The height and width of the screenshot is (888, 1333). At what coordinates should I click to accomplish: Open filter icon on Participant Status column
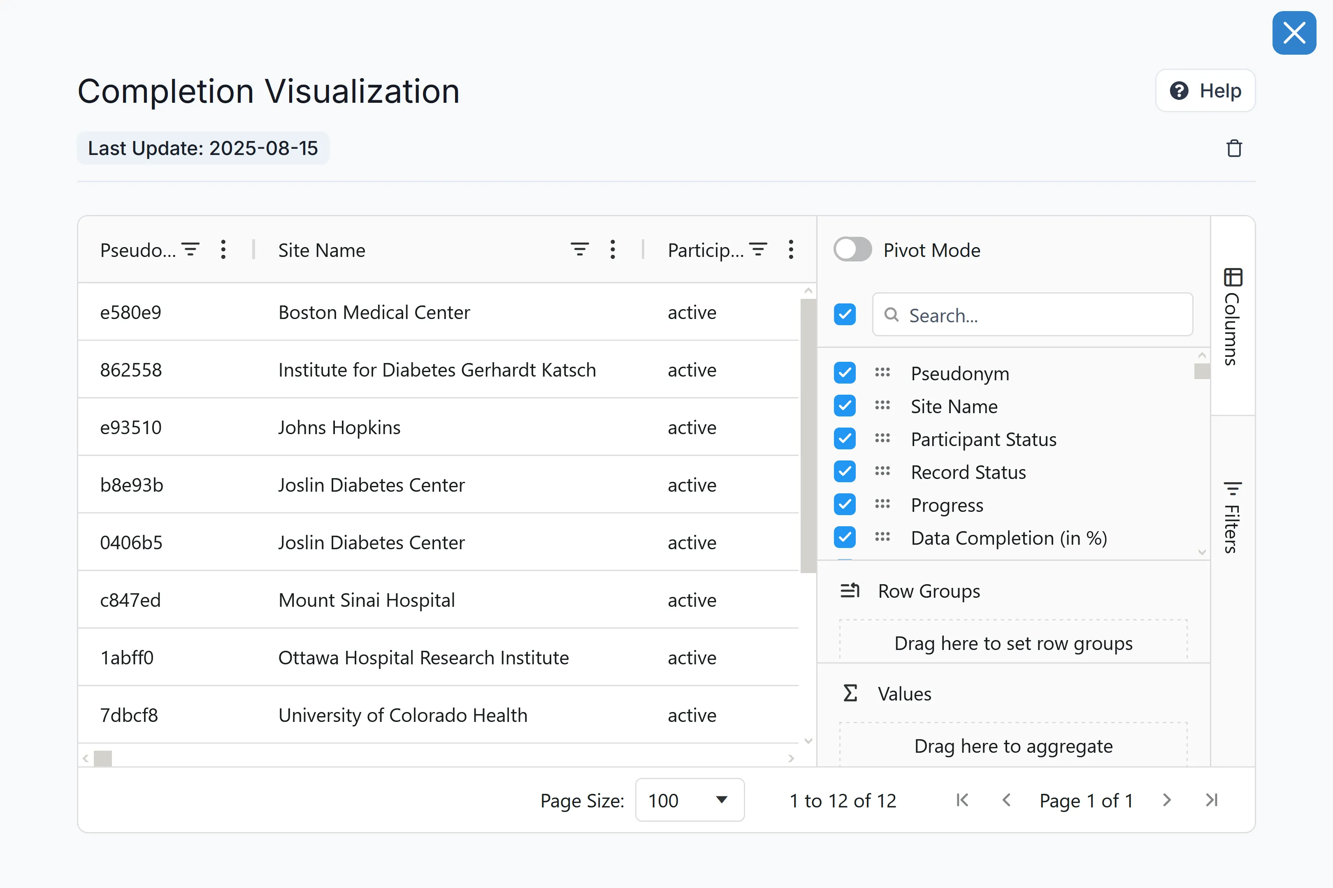click(x=758, y=250)
